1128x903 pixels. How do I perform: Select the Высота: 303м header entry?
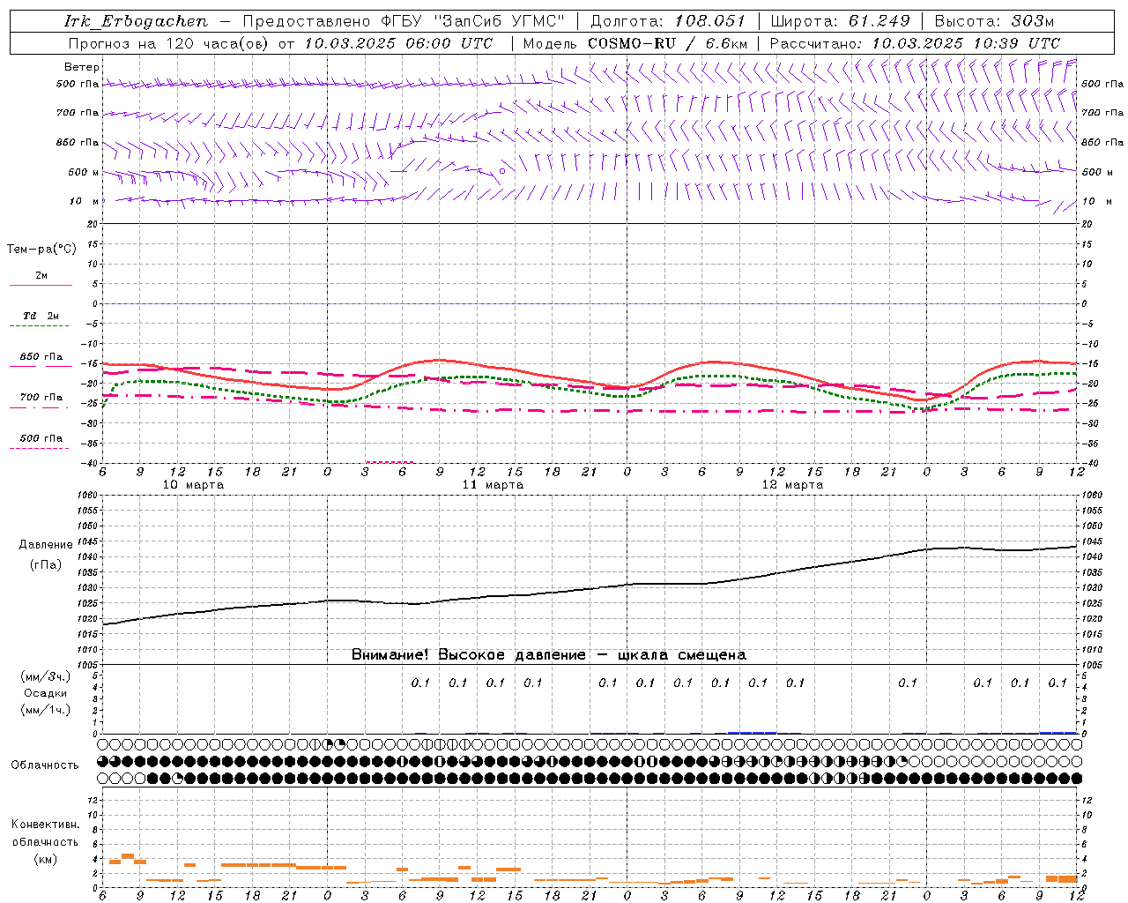pyautogui.click(x=994, y=21)
